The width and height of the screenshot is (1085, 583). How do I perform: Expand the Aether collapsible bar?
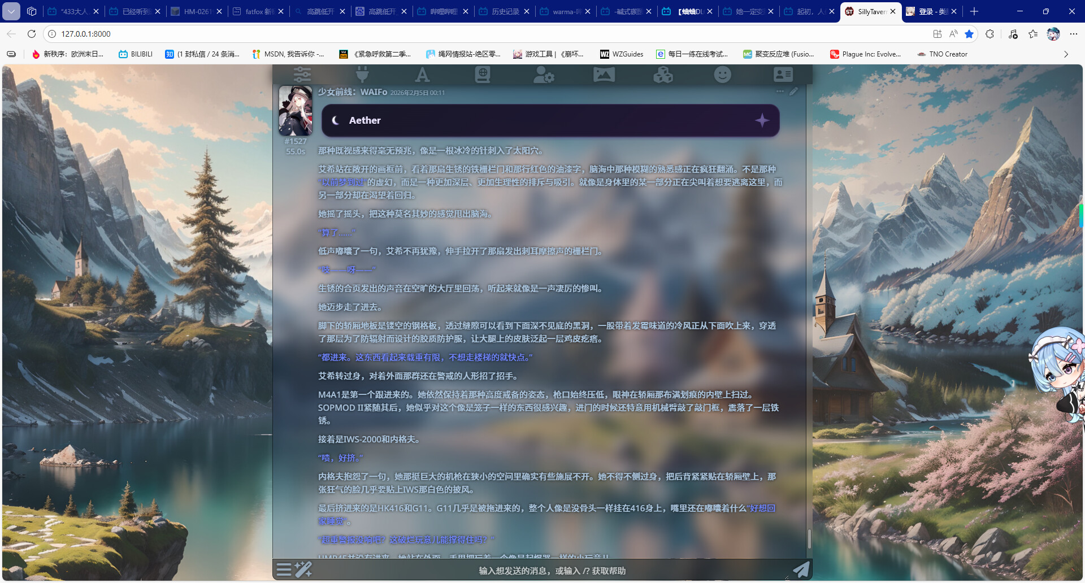550,120
